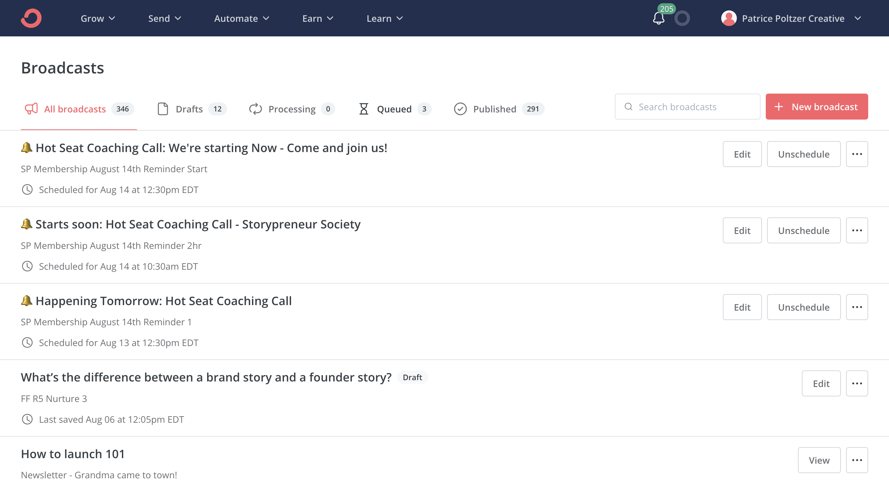Screen dimensions: 889x490
Task: Click 'SP Membership August 14th Reminder 1'
Action: (106, 322)
